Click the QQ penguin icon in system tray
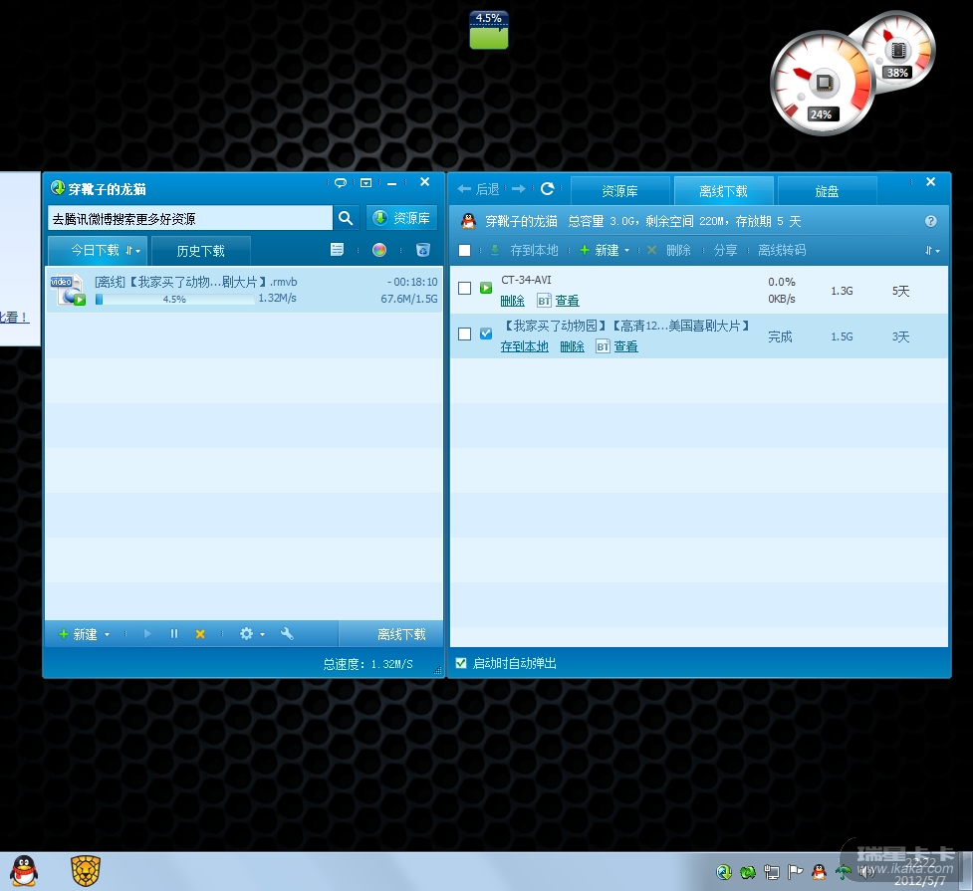The width and height of the screenshot is (973, 891). pos(819,872)
